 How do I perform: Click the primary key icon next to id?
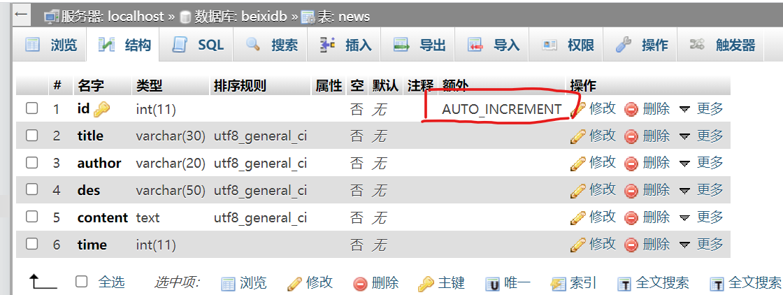[x=101, y=109]
